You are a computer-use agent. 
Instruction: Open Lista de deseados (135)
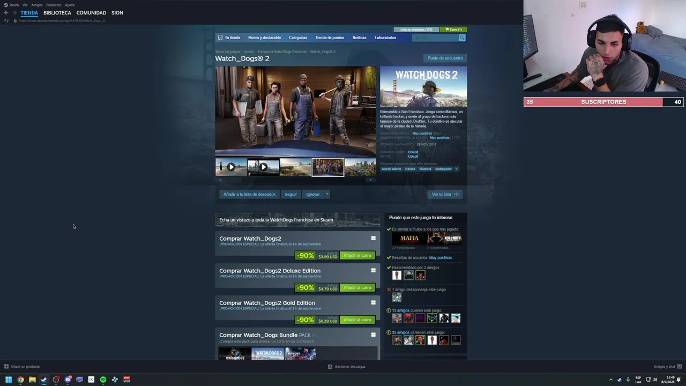[x=416, y=29]
